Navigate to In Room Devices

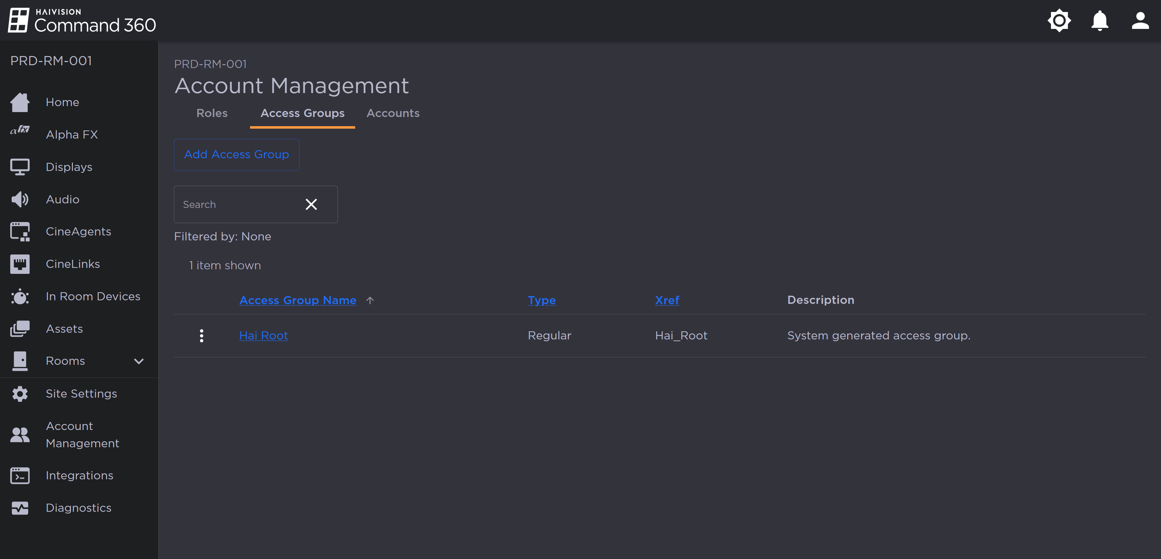click(x=93, y=296)
